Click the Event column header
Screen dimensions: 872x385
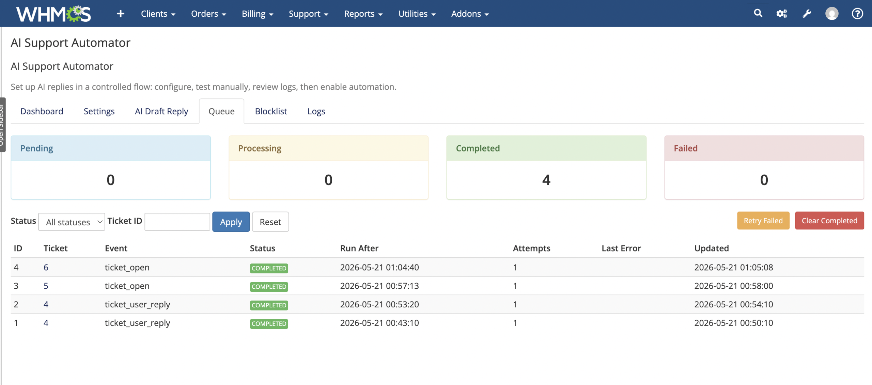coord(116,248)
